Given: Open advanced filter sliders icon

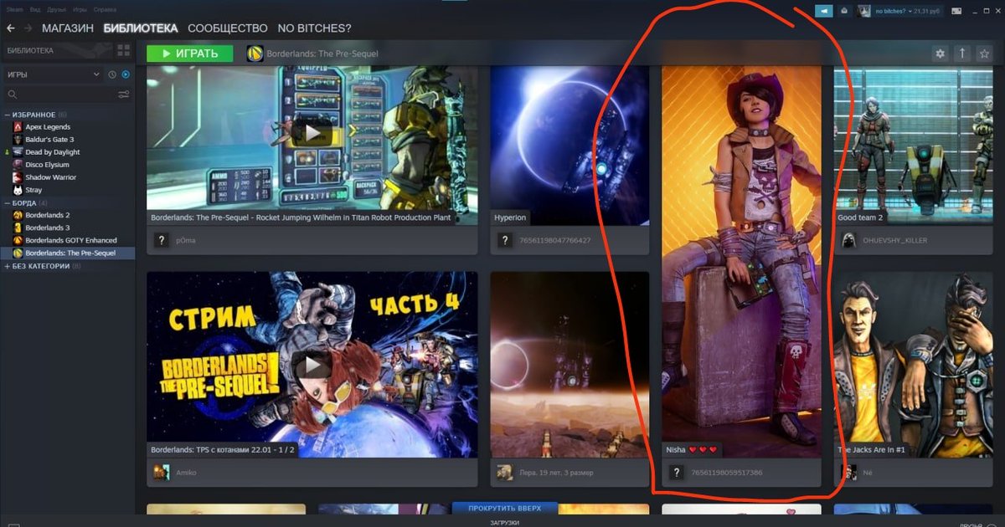Looking at the screenshot, I should pyautogui.click(x=124, y=94).
